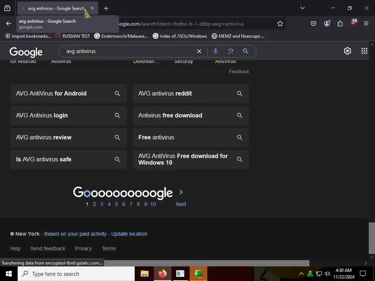
Task: Go to results page 4
Action: [x=109, y=204]
